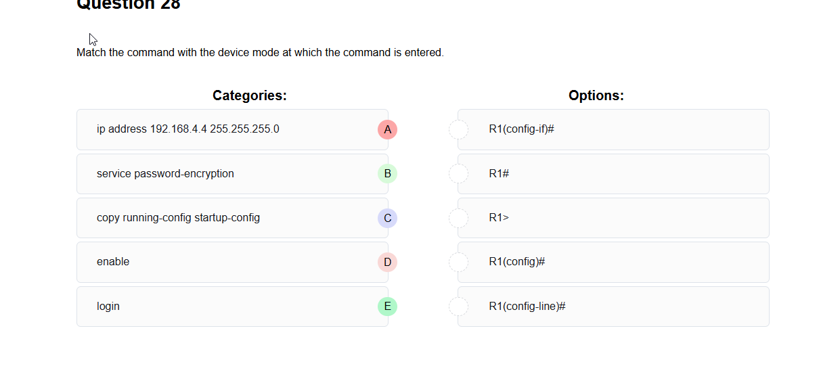This screenshot has width=819, height=381.
Task: Click the red A badge
Action: (x=387, y=129)
